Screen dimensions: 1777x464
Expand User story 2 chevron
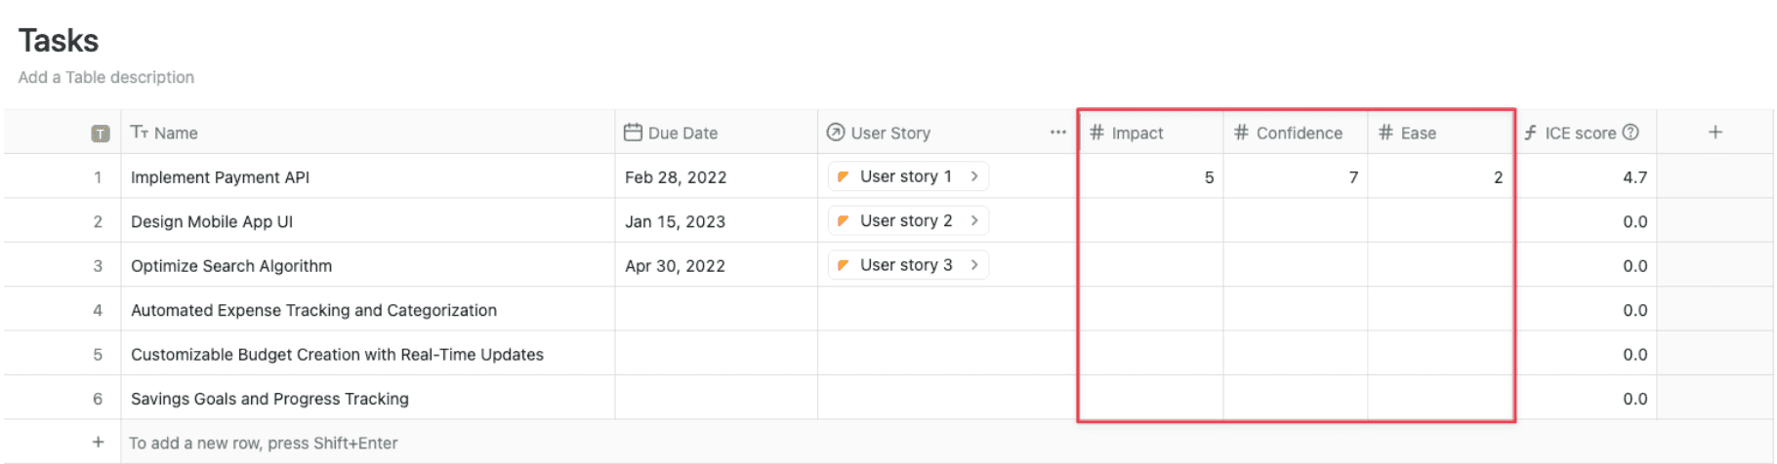[974, 221]
